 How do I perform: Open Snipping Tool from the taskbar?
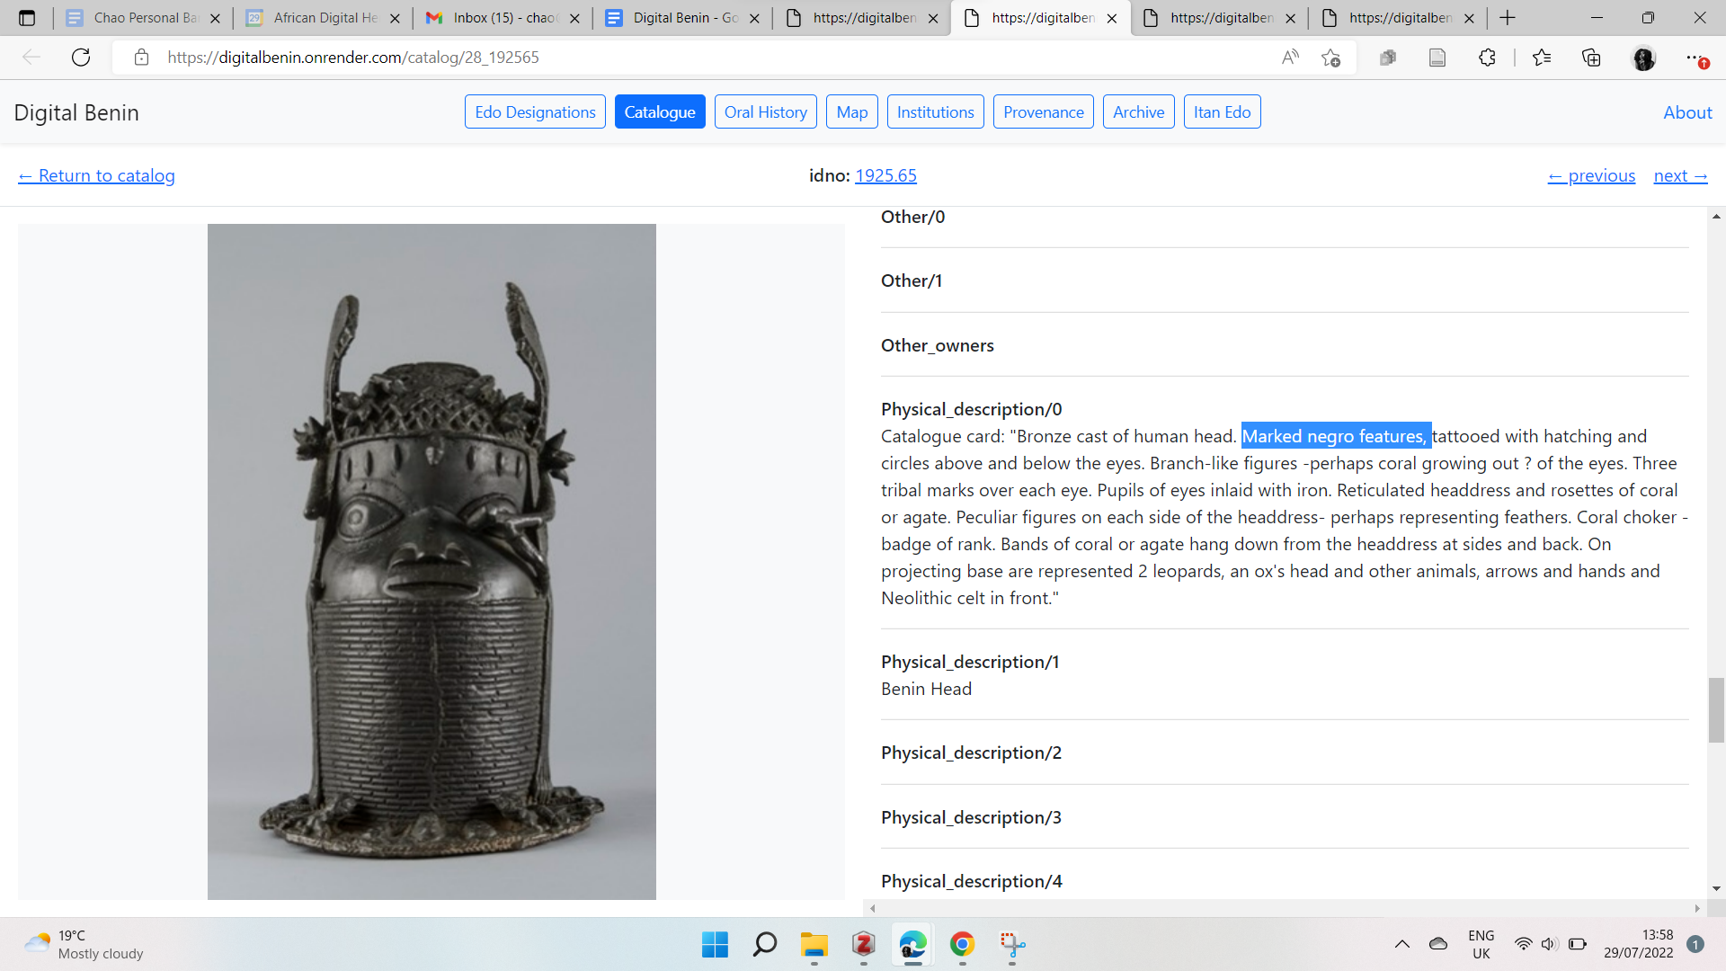pos(1012,944)
